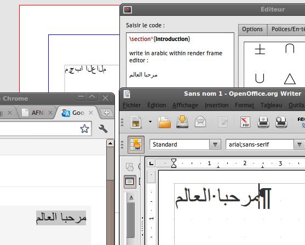The width and height of the screenshot is (305, 245).
Task: Click the Standard paragraph style field
Action: pyautogui.click(x=180, y=144)
